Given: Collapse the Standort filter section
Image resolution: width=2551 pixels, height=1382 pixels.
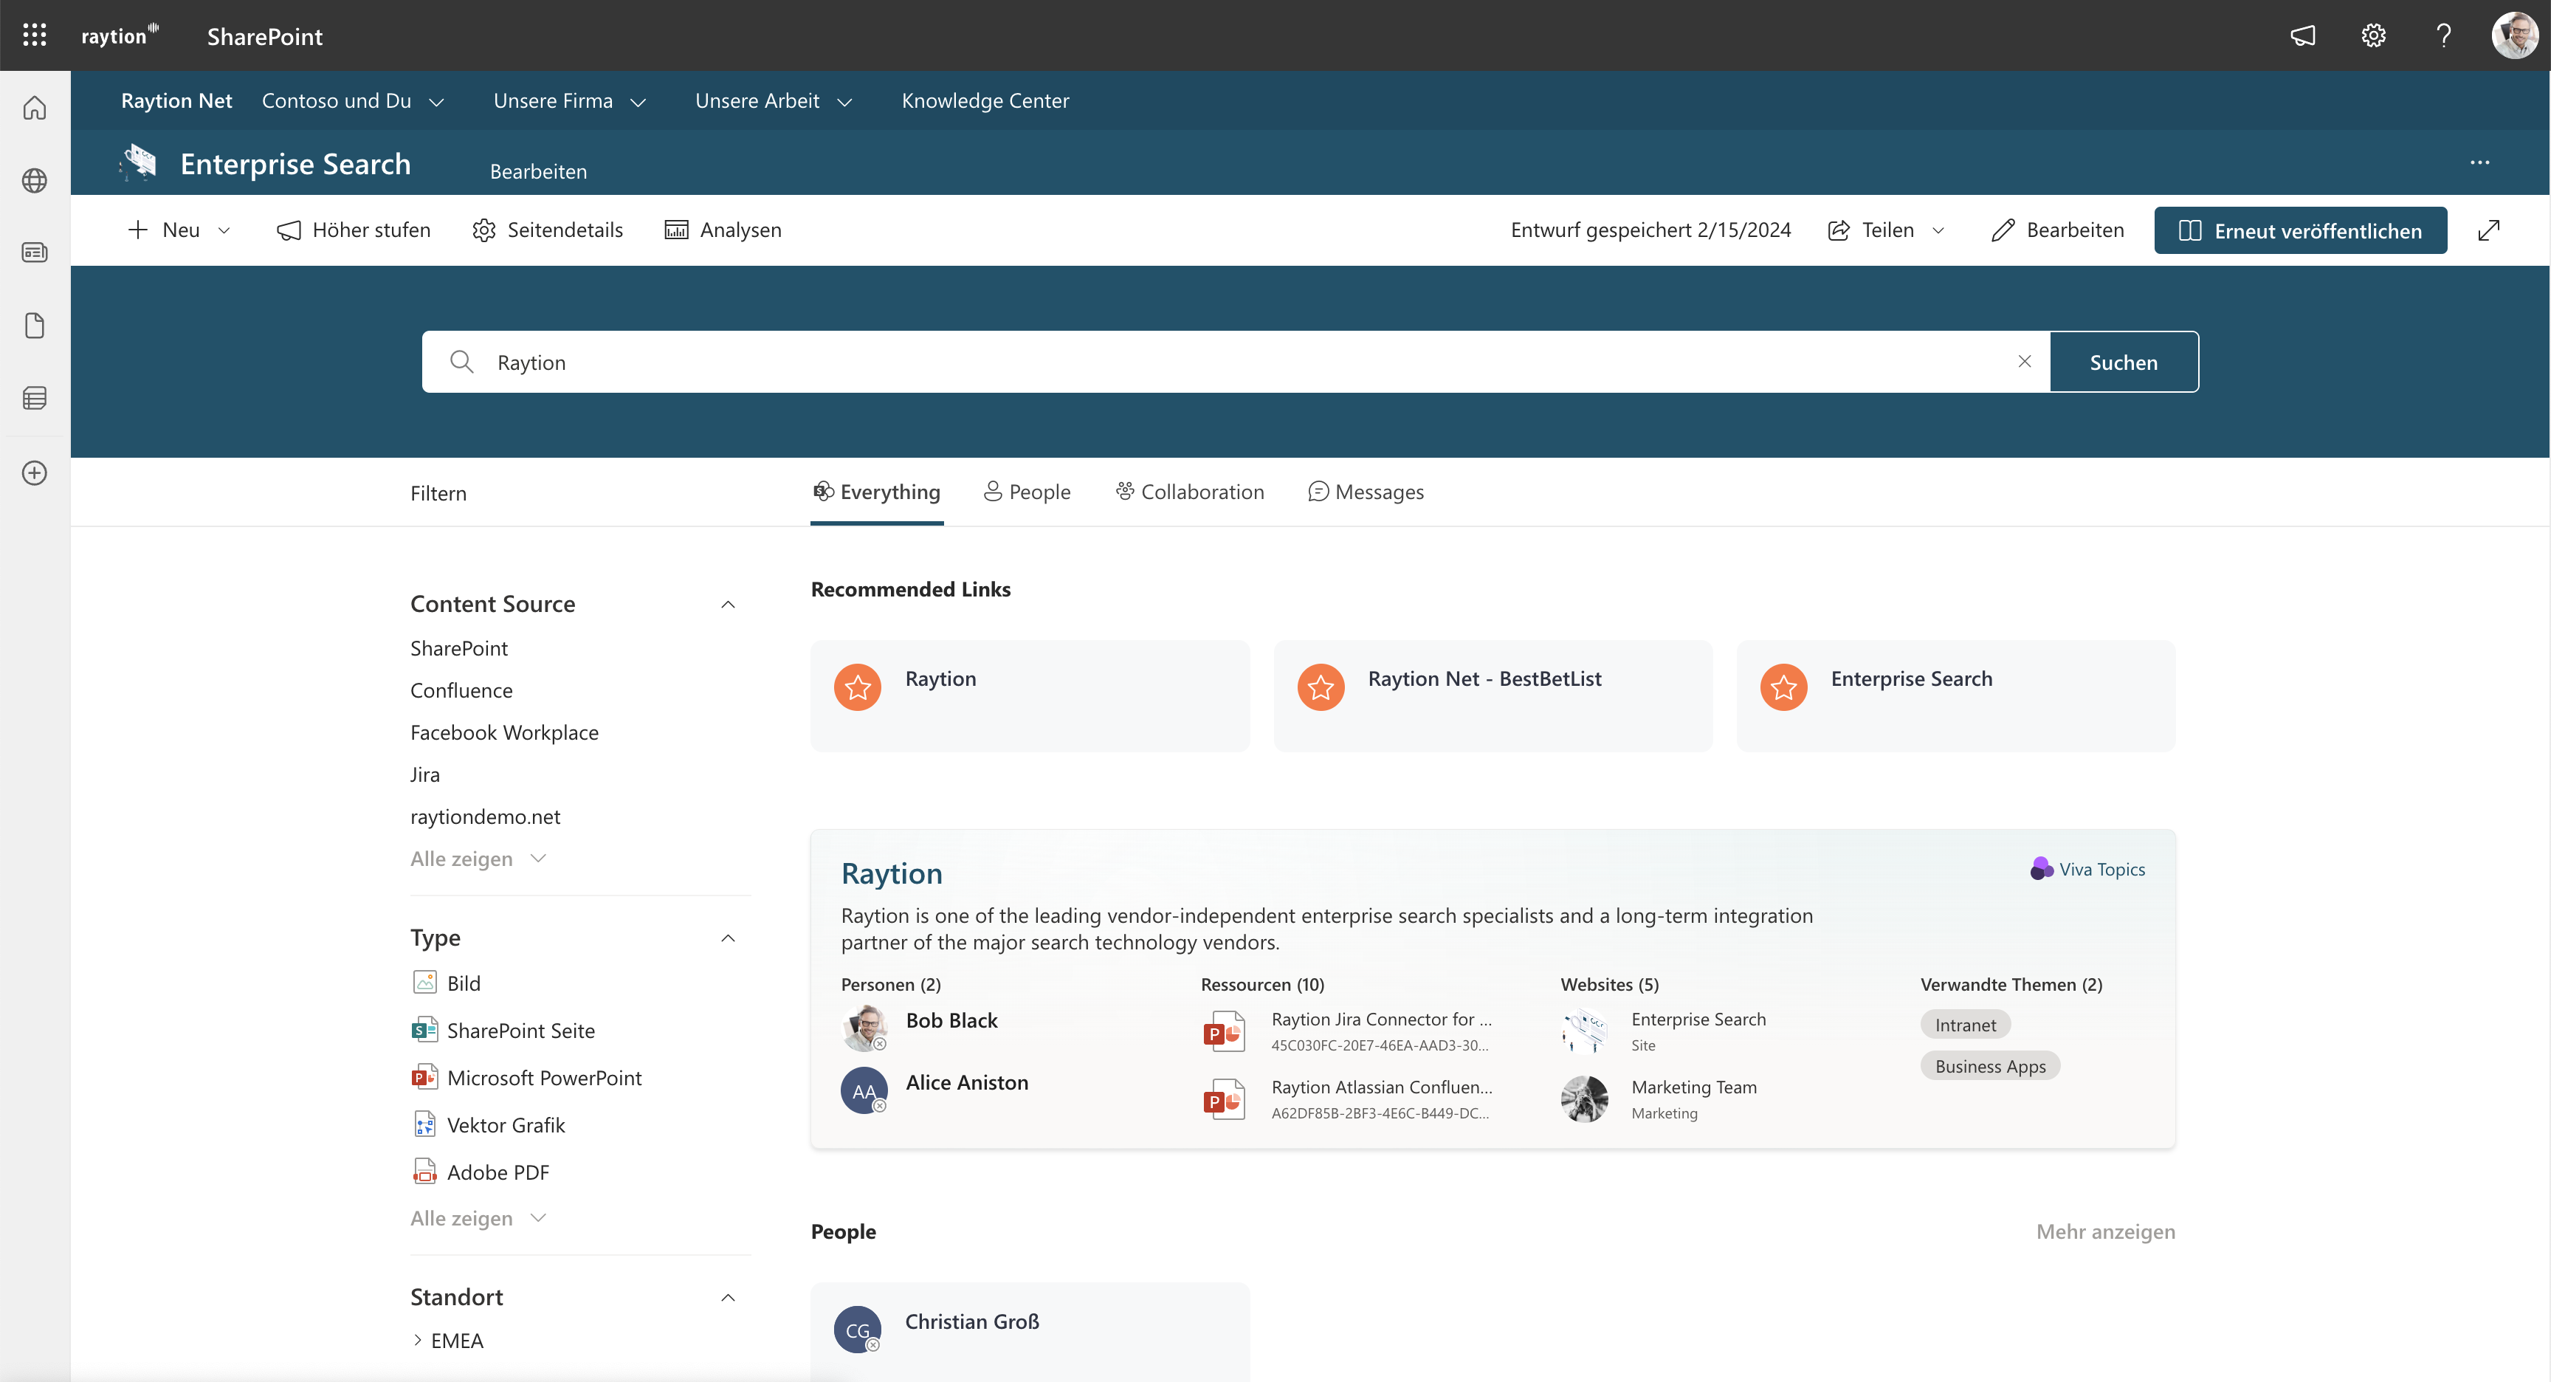Looking at the screenshot, I should pos(728,1298).
